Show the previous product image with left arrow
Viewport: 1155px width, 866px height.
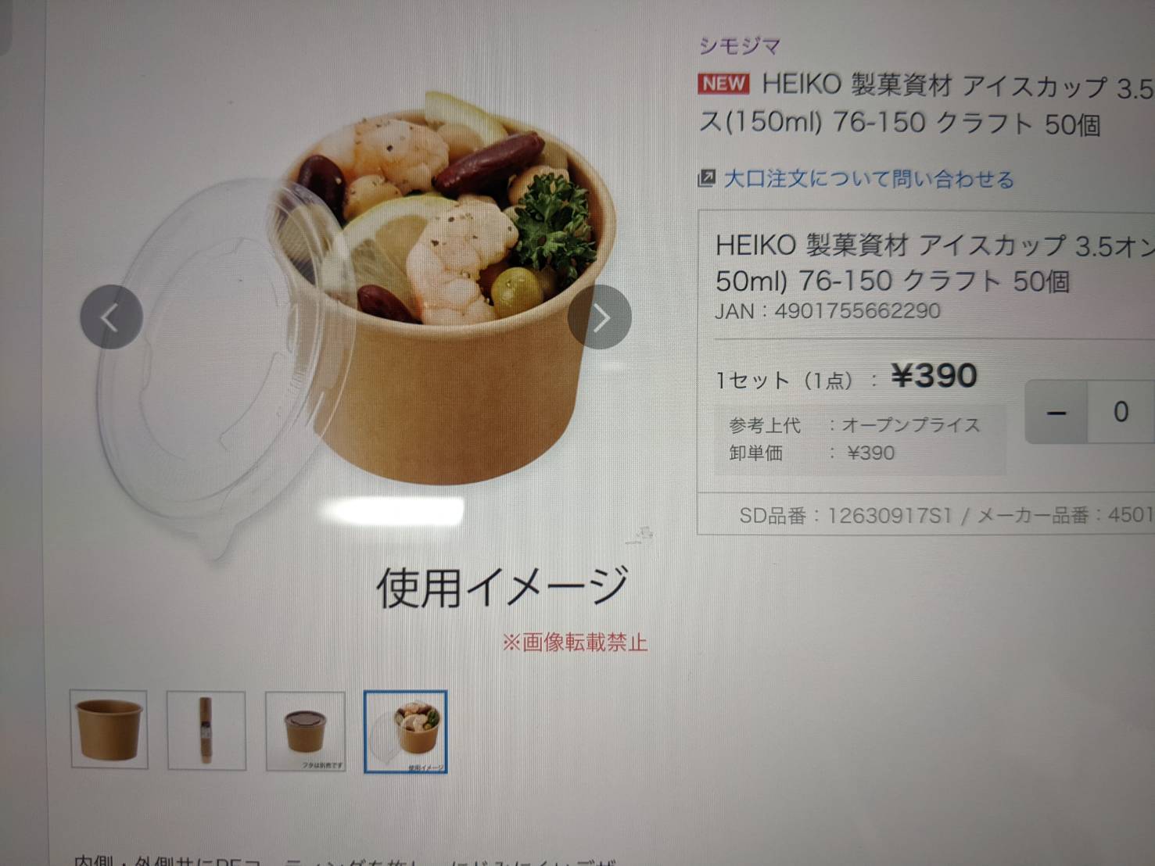pyautogui.click(x=111, y=317)
